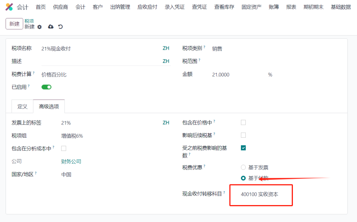This screenshot has width=357, height=222.
Task: Open the 报表 menu in top bar
Action: (291, 7)
